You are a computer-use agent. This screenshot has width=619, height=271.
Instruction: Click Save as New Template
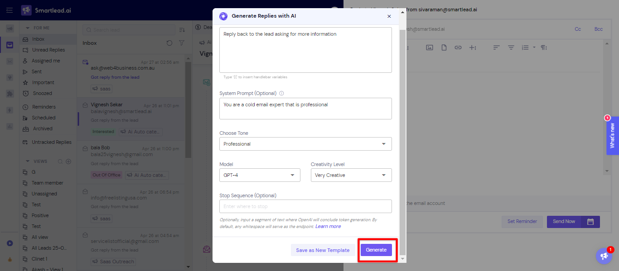tap(323, 250)
